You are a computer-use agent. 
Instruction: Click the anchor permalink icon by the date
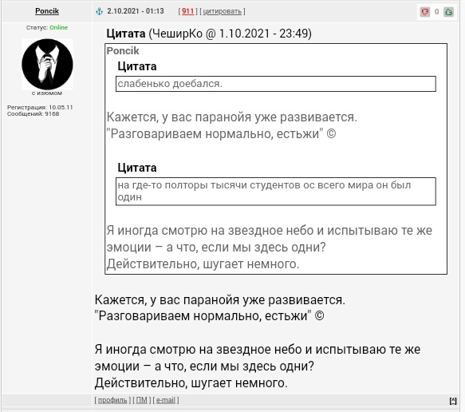pos(99,11)
